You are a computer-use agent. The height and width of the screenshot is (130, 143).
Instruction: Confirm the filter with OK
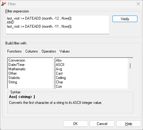pos(76,124)
